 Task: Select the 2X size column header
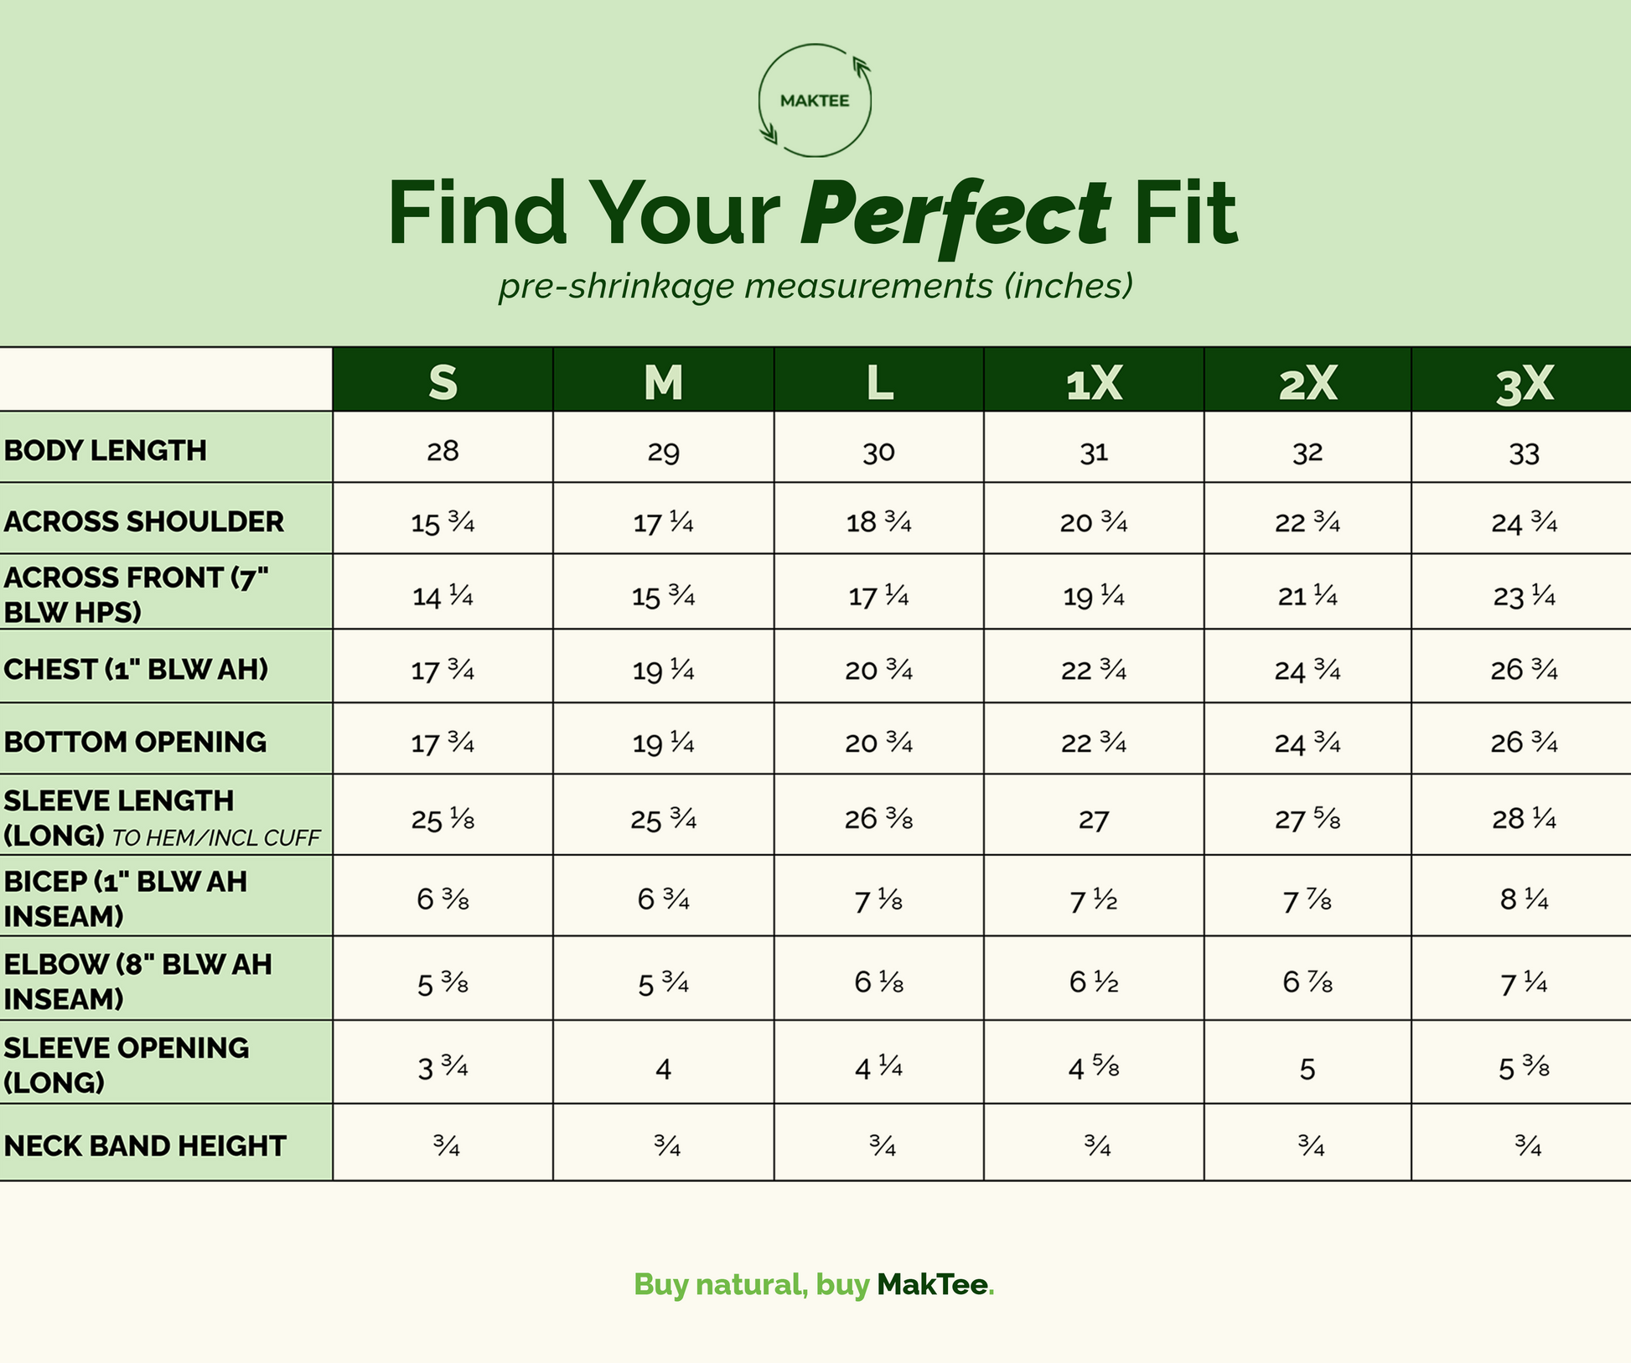[1307, 381]
